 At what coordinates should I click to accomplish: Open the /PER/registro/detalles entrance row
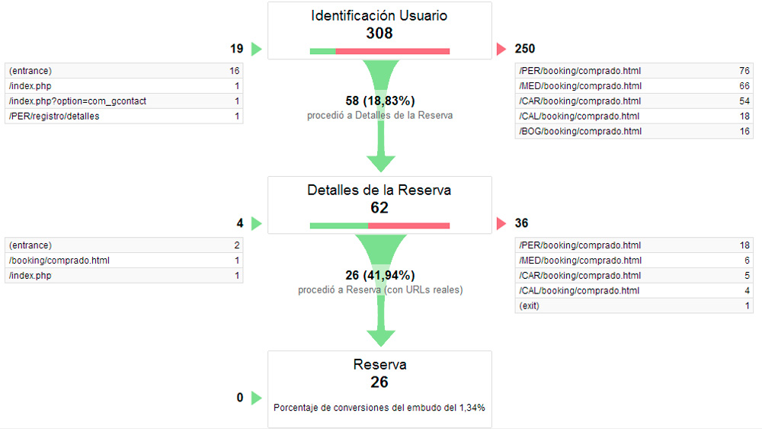click(123, 117)
